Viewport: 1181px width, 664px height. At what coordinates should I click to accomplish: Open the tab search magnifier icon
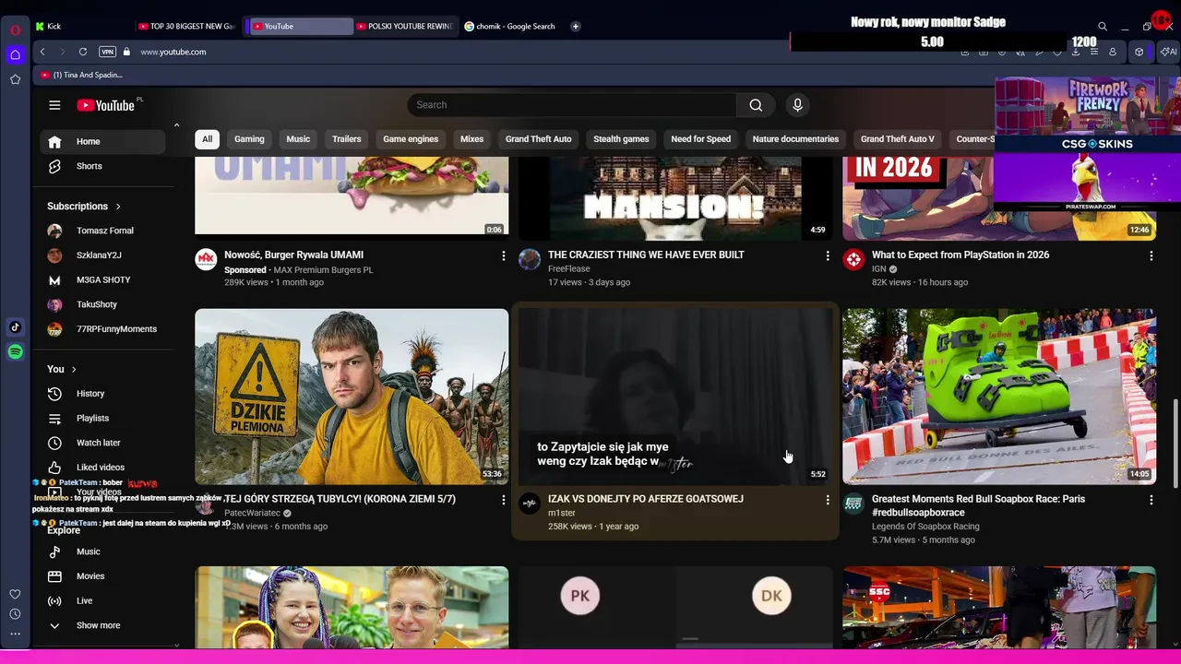(x=1103, y=27)
